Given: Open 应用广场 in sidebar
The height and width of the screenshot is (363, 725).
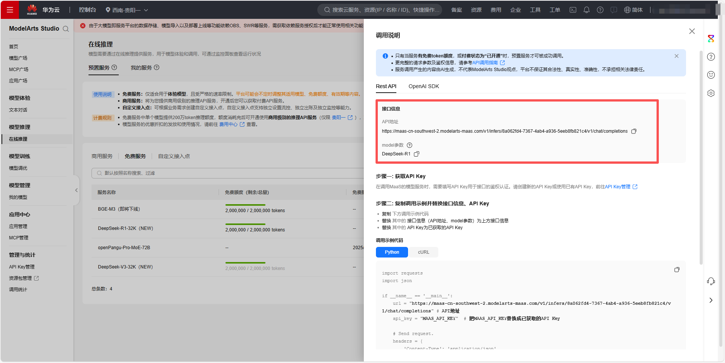Looking at the screenshot, I should (18, 81).
